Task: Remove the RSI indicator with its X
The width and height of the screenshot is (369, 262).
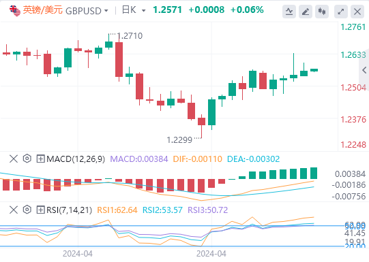Action: point(14,210)
